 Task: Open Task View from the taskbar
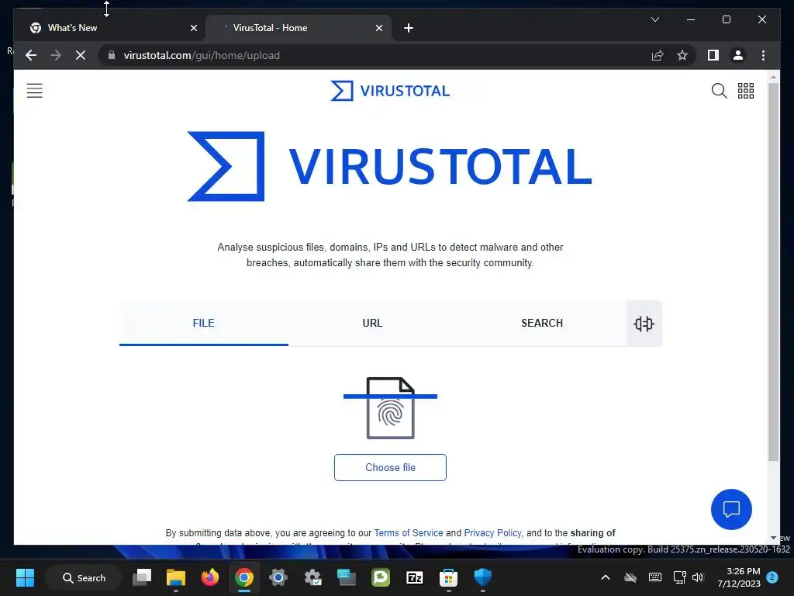[x=142, y=577]
